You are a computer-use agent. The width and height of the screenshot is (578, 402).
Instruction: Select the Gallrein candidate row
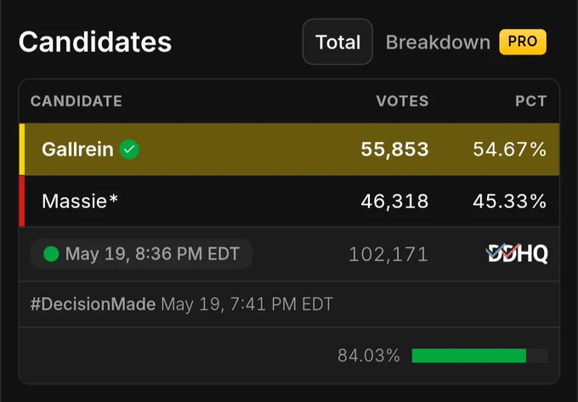(289, 150)
